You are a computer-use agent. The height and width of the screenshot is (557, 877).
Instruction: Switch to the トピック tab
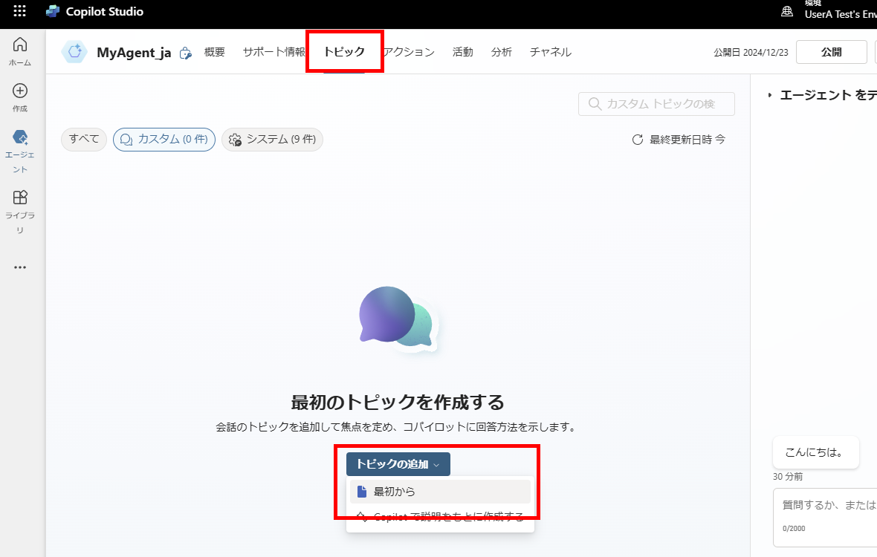[344, 52]
